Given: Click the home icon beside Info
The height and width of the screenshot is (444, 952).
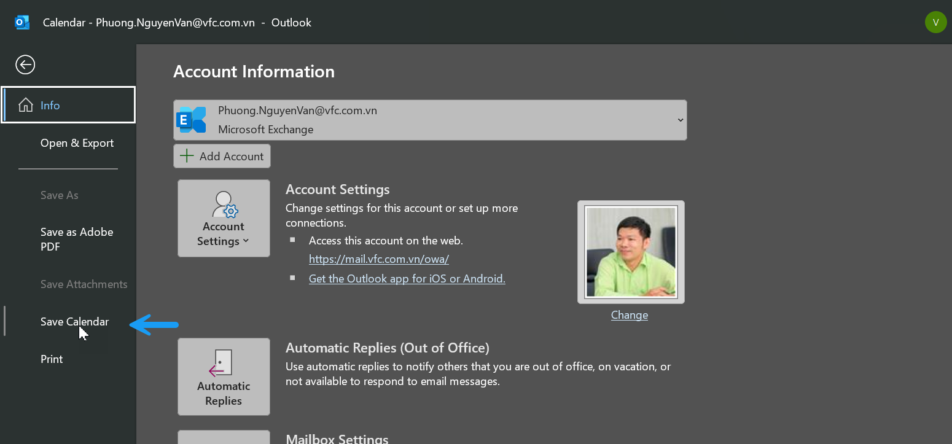Looking at the screenshot, I should (x=26, y=105).
